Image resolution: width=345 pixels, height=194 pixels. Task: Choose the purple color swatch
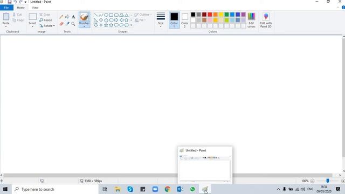[x=243, y=15]
